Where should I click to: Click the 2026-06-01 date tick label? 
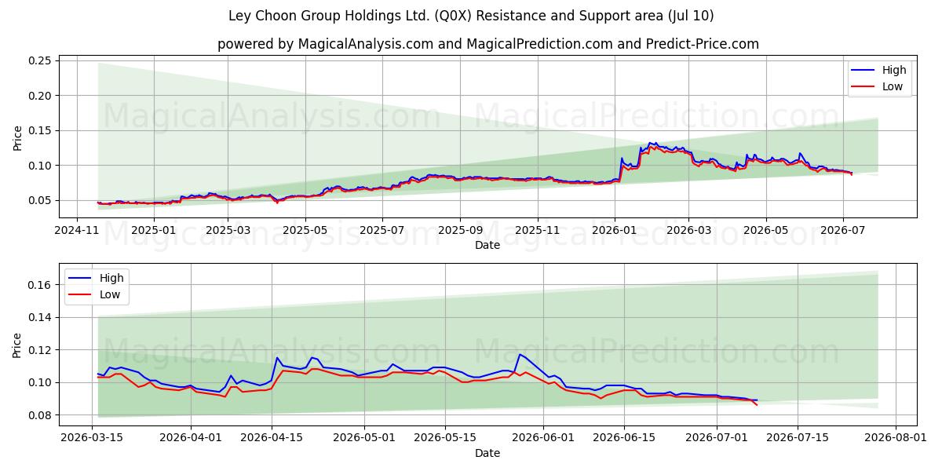[543, 438]
